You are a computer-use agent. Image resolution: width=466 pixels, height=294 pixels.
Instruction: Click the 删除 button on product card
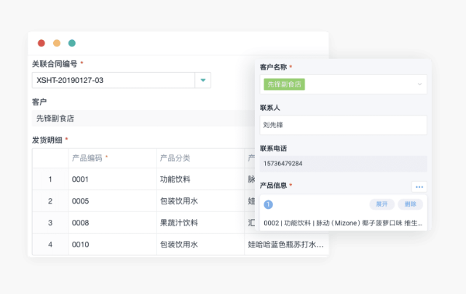click(410, 204)
